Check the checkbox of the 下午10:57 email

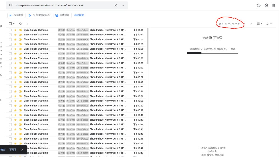tap(10, 35)
